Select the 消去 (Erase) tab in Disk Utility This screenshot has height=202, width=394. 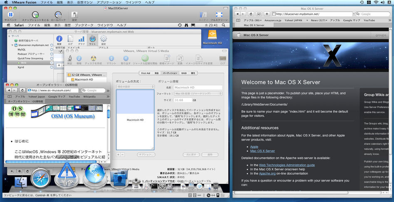[156, 73]
